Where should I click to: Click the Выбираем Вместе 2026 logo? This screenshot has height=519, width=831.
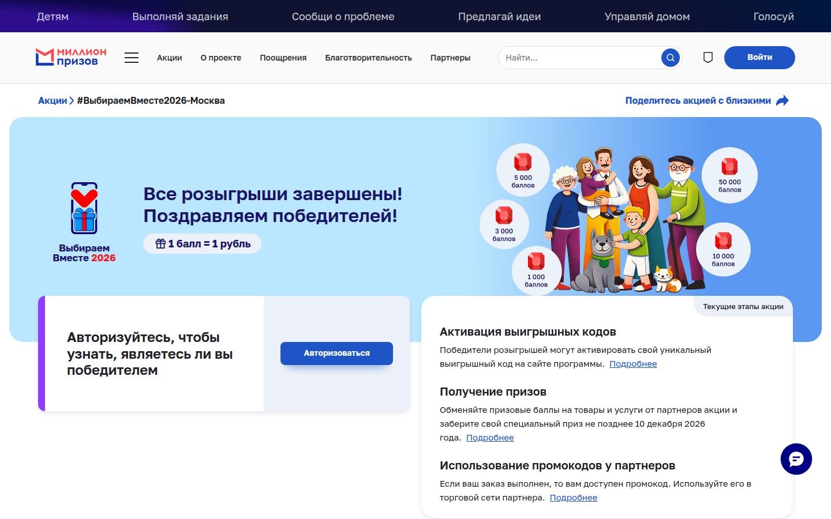[x=84, y=223]
